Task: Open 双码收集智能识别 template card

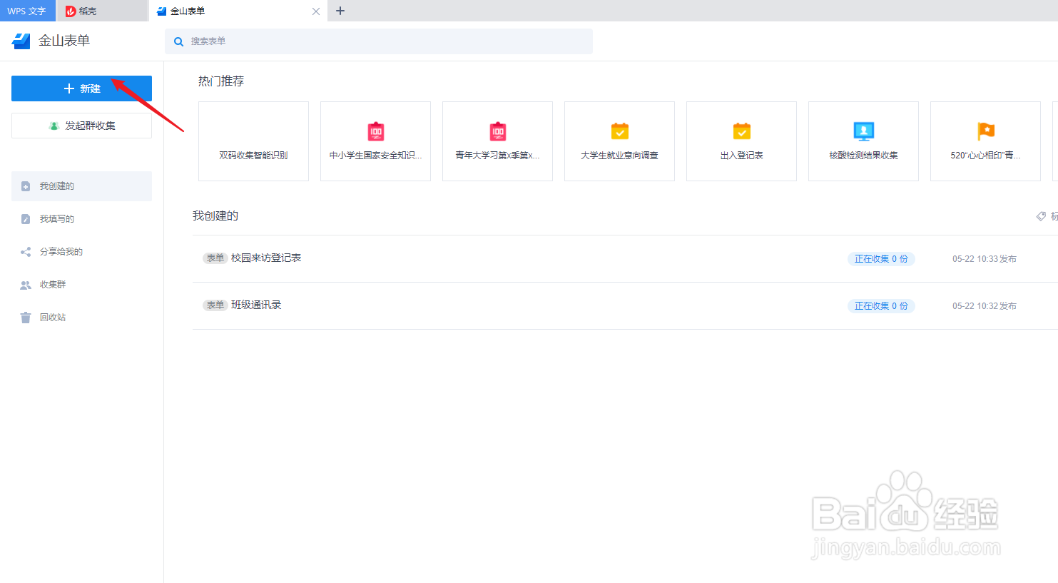Action: click(x=253, y=141)
